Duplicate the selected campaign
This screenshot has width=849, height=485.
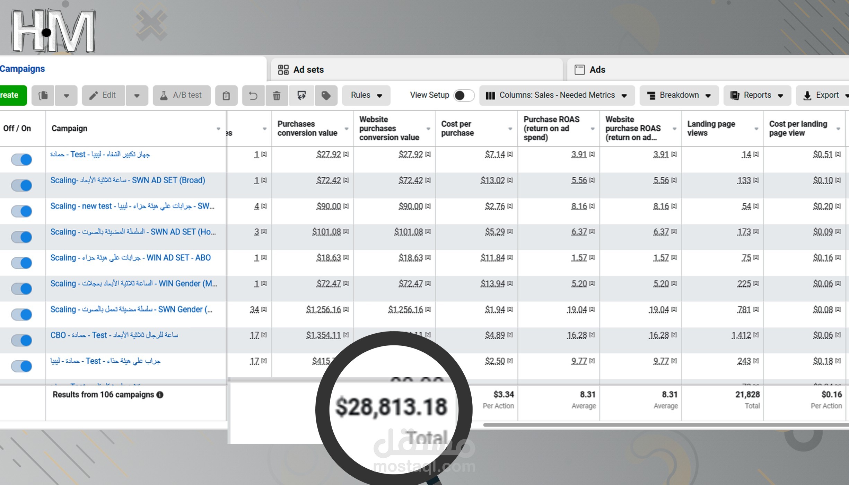(43, 95)
